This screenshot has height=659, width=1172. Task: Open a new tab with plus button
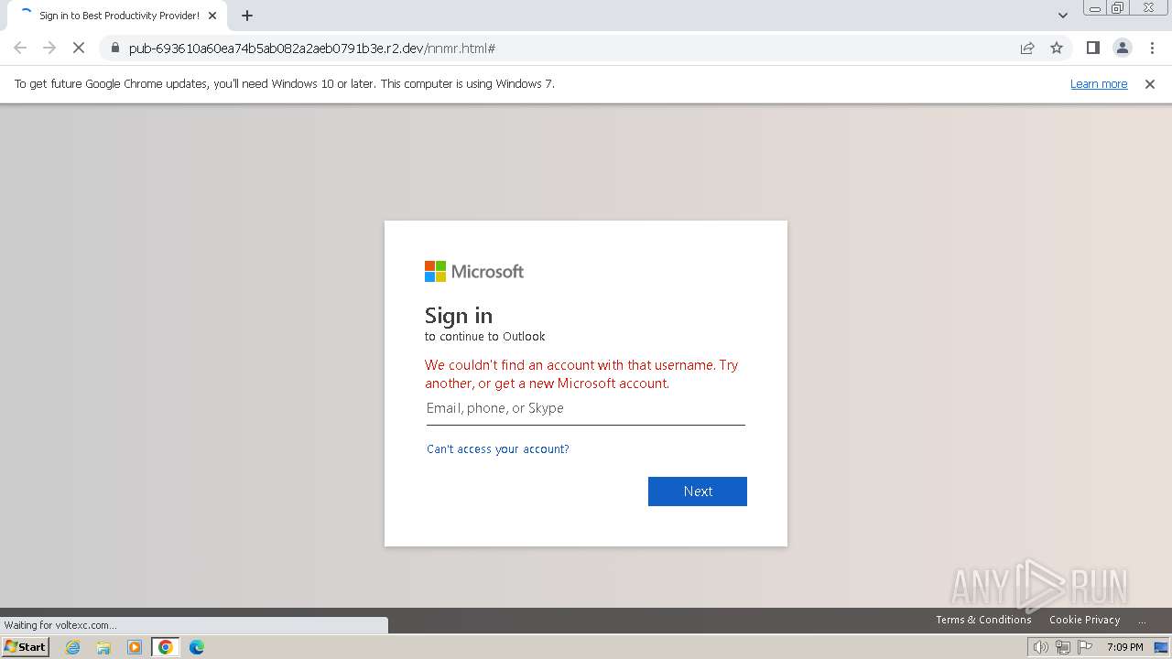click(x=247, y=16)
